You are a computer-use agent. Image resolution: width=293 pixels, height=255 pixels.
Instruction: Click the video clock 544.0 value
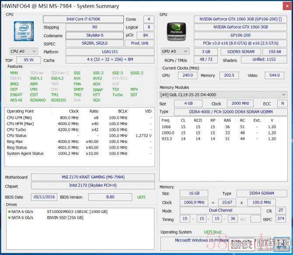pos(275,75)
